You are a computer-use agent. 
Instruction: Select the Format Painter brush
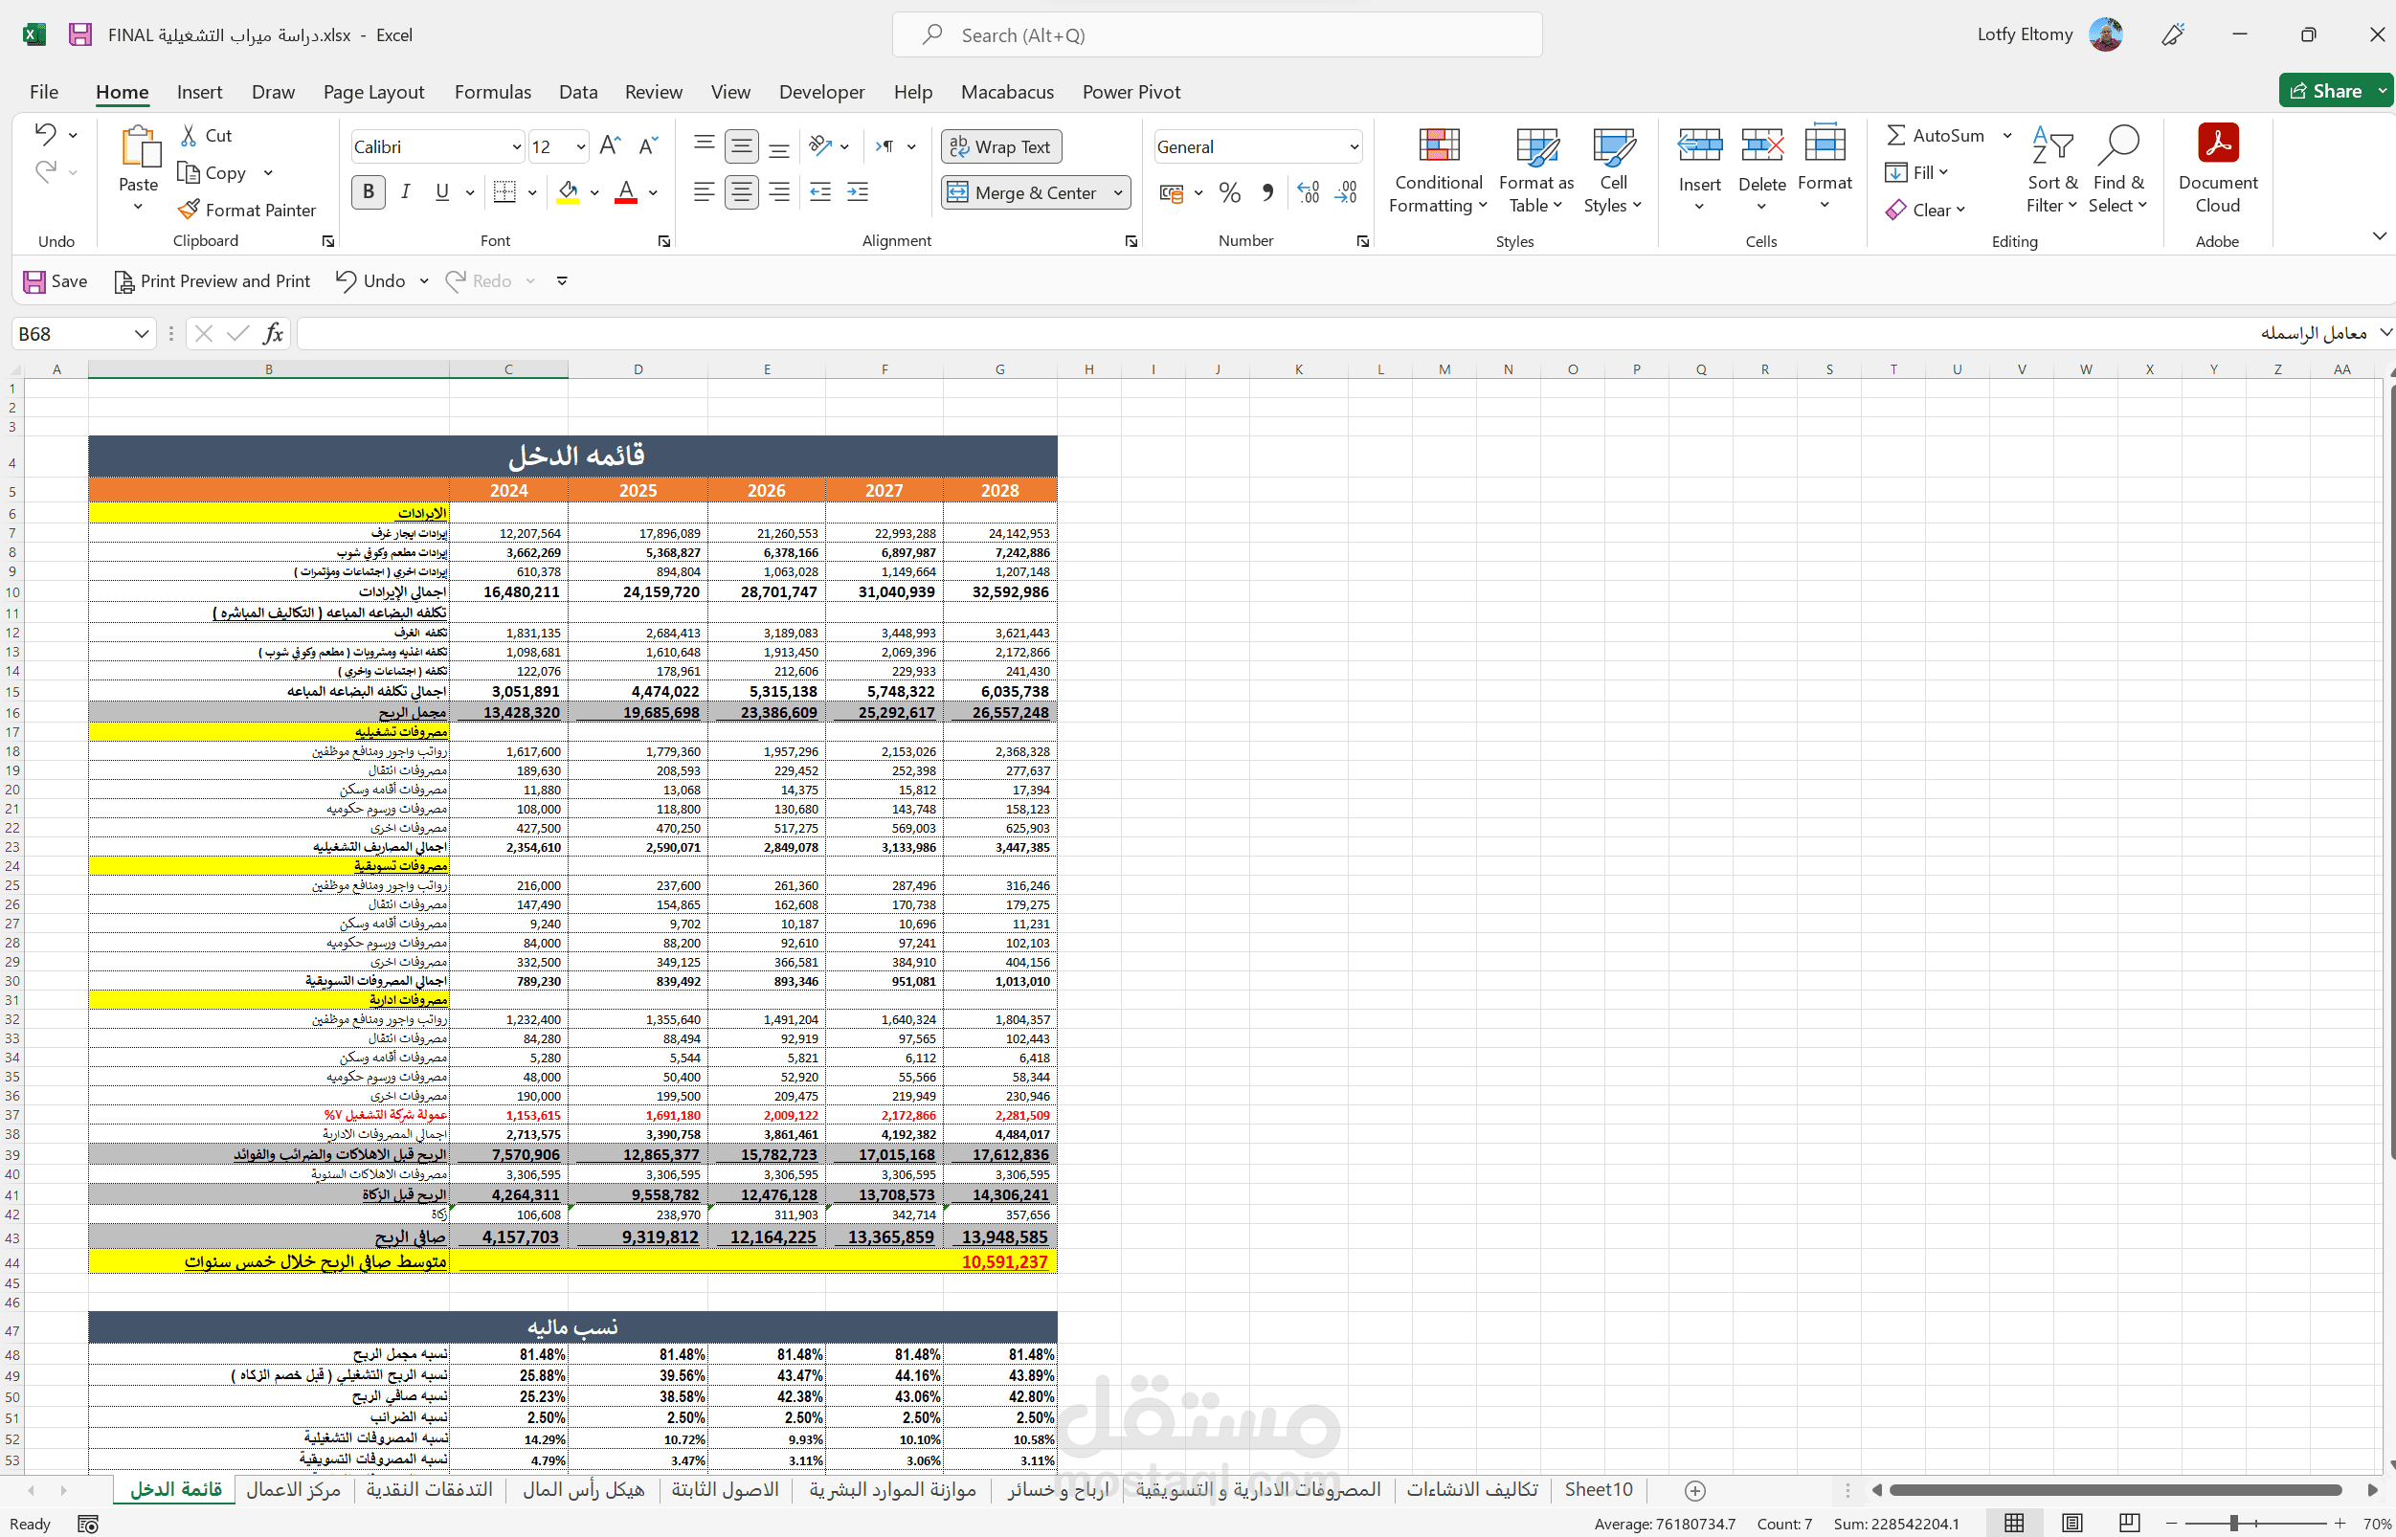coord(188,210)
